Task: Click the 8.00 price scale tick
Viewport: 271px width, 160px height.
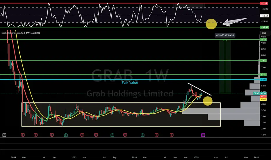Action: click(263, 55)
